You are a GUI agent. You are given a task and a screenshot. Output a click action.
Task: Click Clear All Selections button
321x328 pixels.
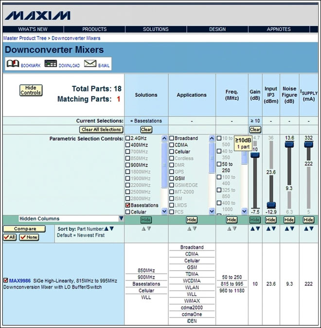(x=101, y=130)
